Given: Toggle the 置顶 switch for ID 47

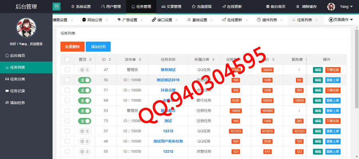Looking at the screenshot, I should 85,70.
